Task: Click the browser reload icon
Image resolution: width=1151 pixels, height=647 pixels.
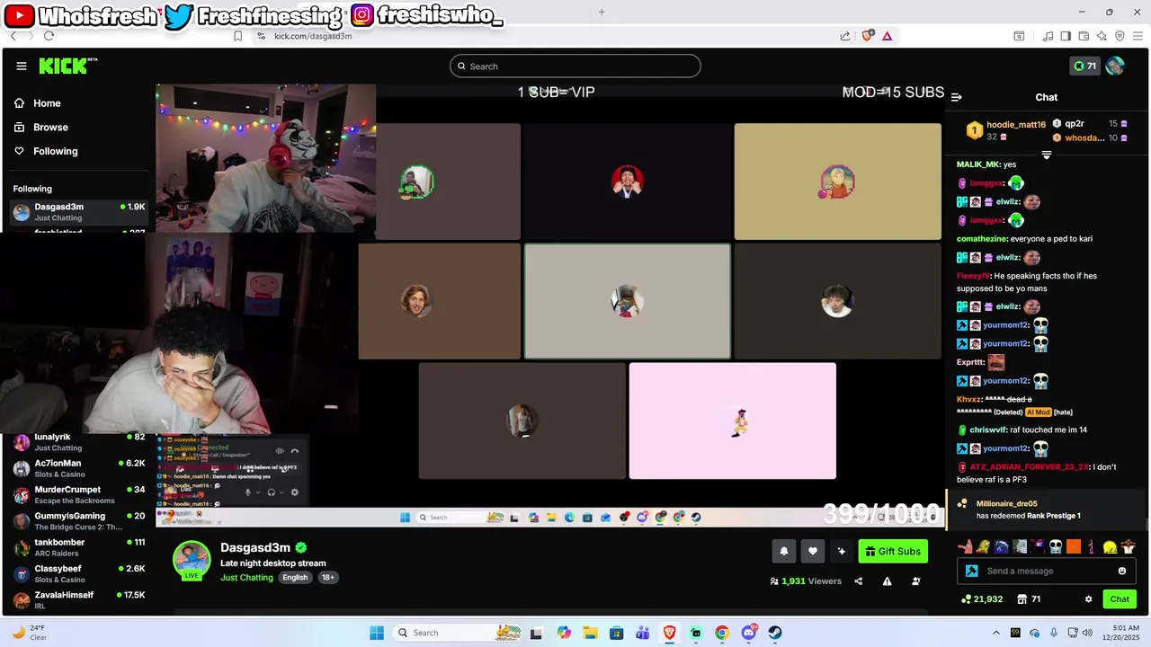Action: [49, 36]
